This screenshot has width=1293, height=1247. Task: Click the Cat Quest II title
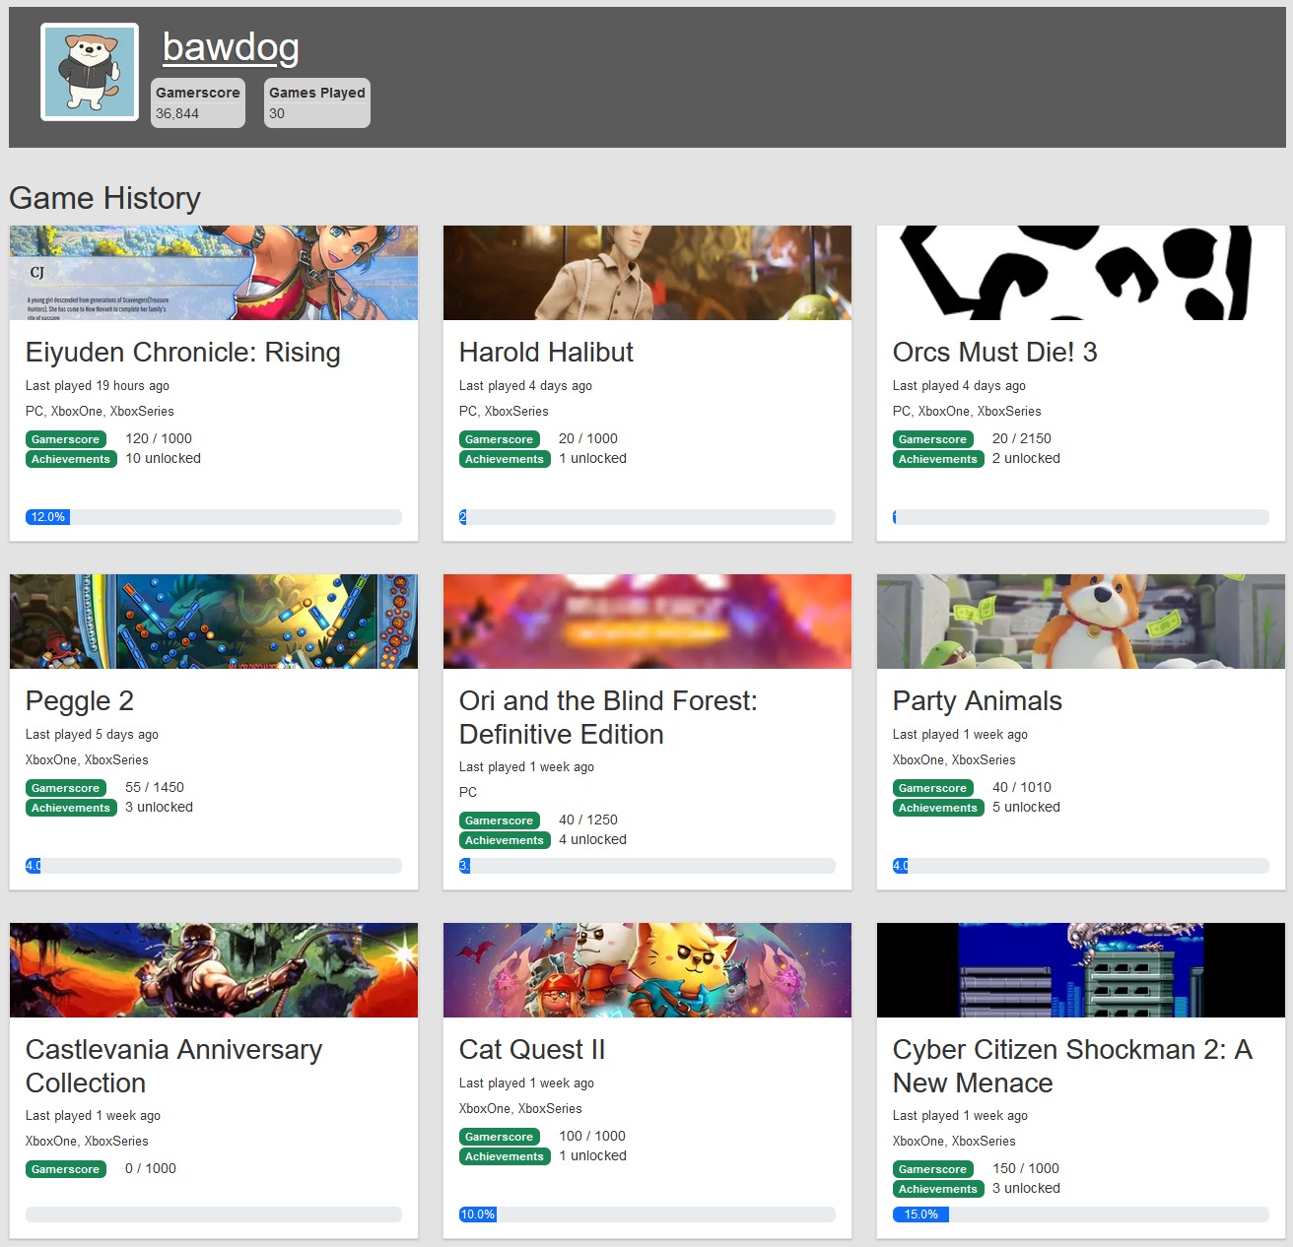[x=532, y=1050]
